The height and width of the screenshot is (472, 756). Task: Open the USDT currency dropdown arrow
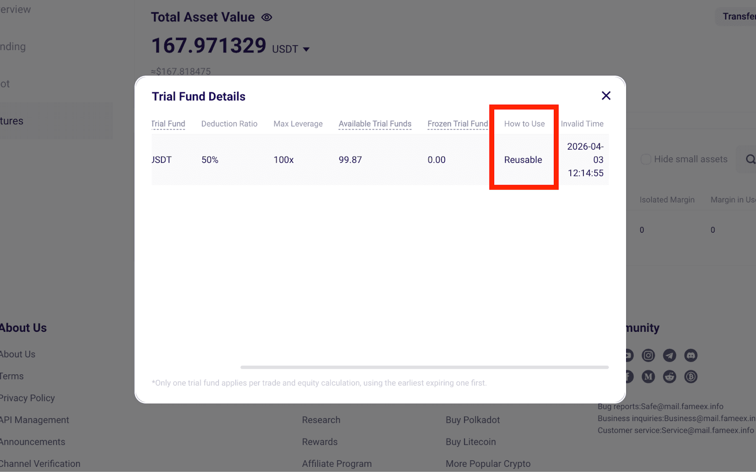click(306, 49)
